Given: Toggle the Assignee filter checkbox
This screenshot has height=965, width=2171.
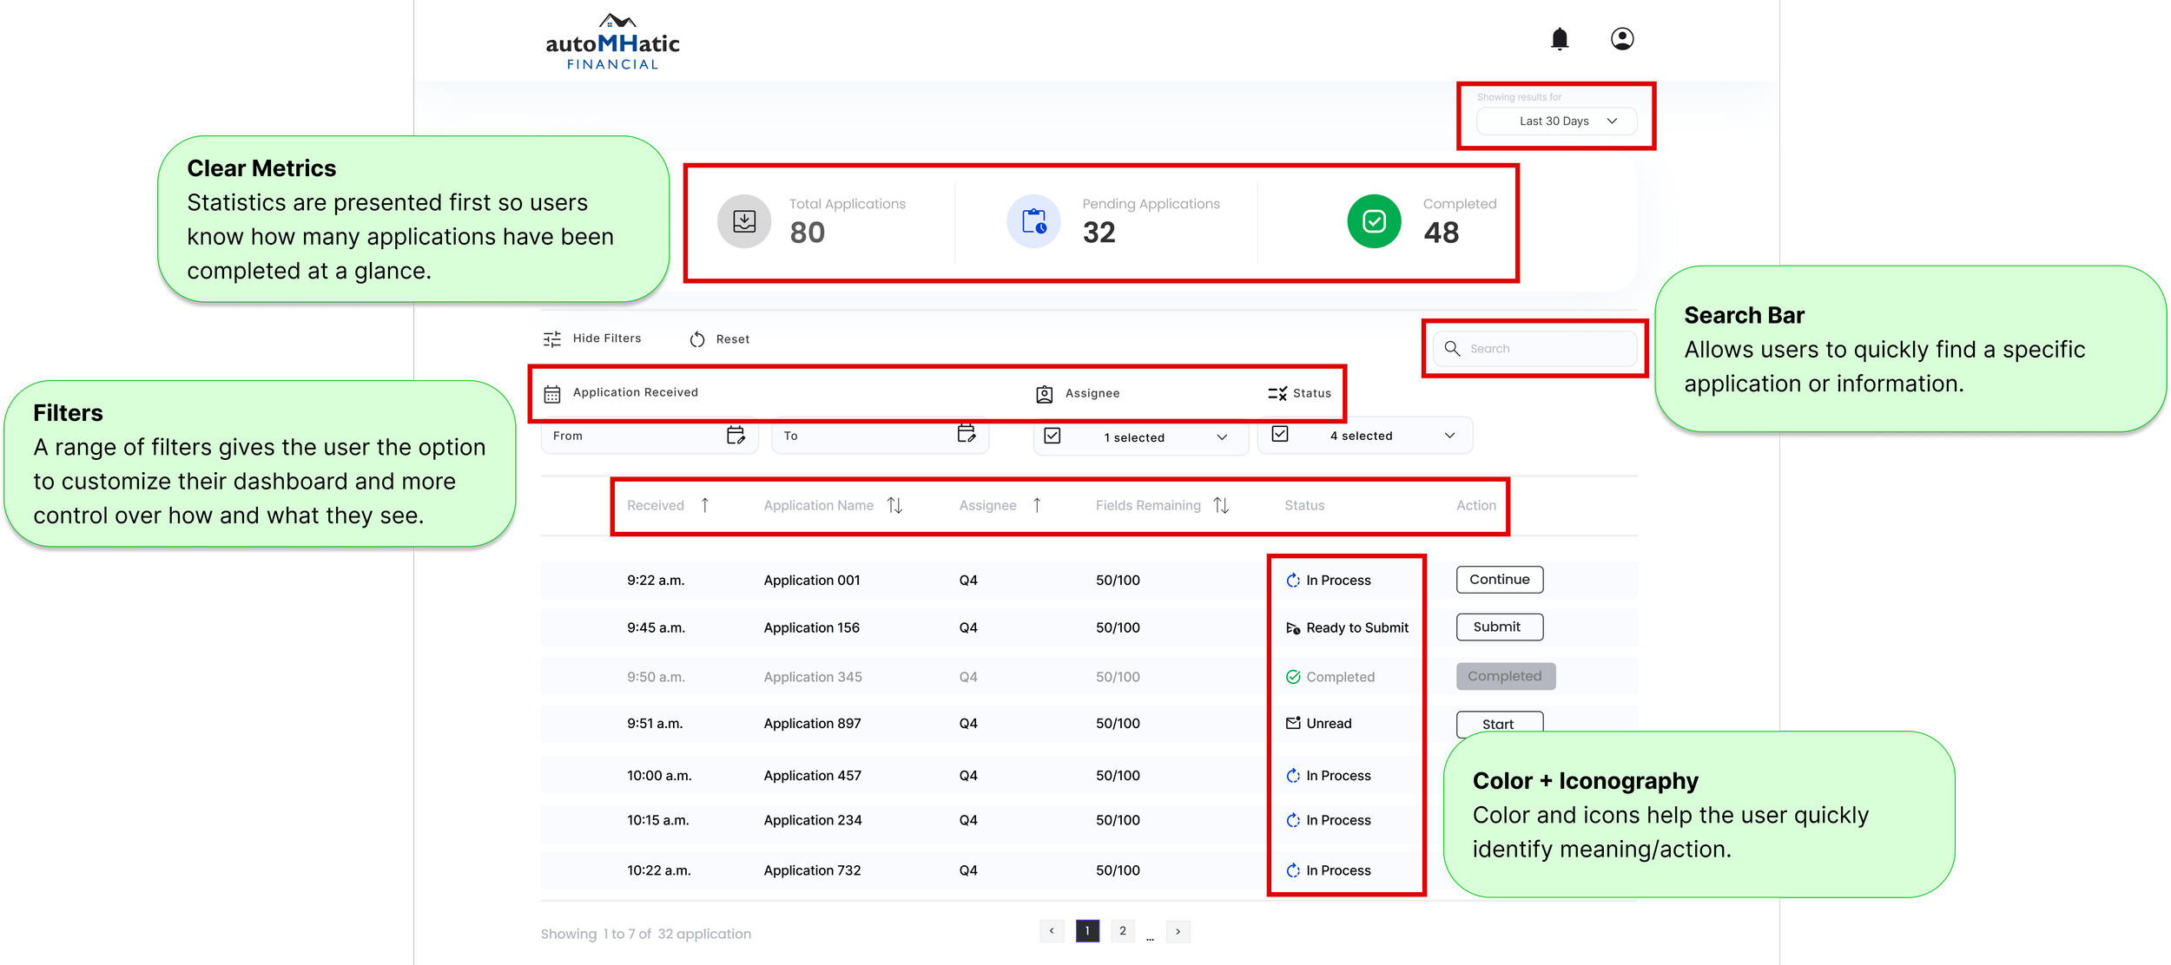Looking at the screenshot, I should (1052, 436).
